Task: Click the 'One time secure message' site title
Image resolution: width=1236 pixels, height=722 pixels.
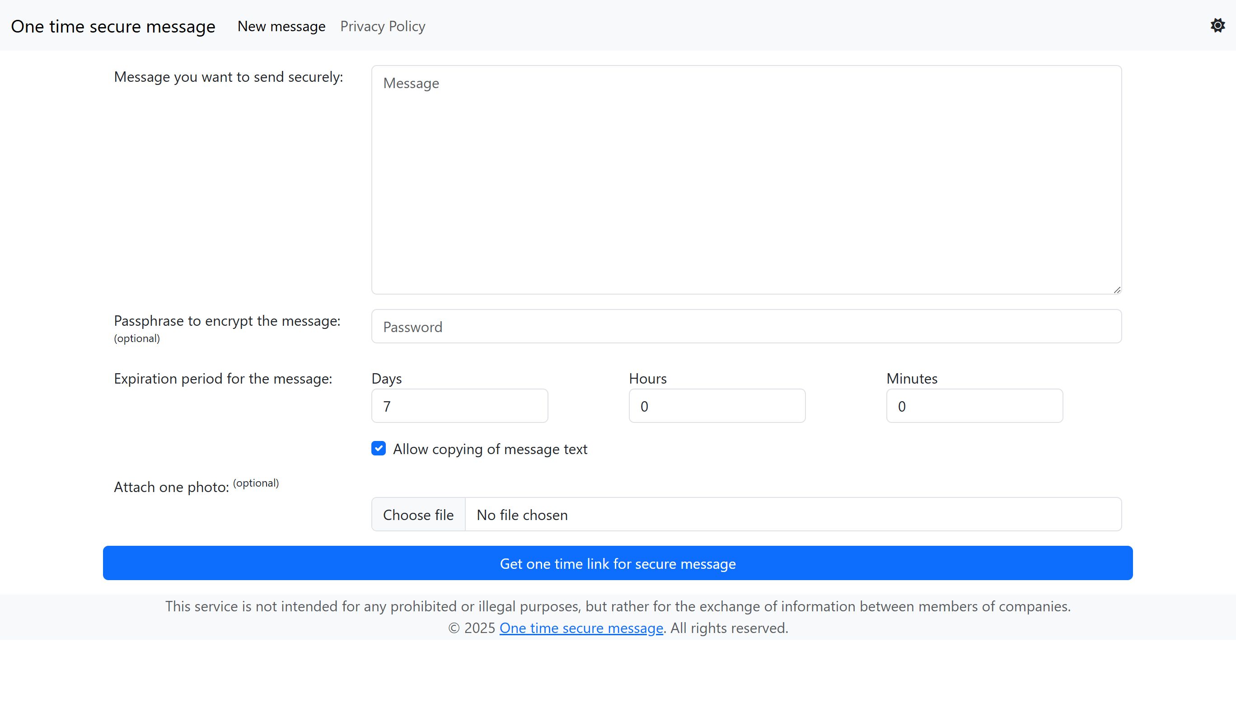Action: pyautogui.click(x=113, y=27)
